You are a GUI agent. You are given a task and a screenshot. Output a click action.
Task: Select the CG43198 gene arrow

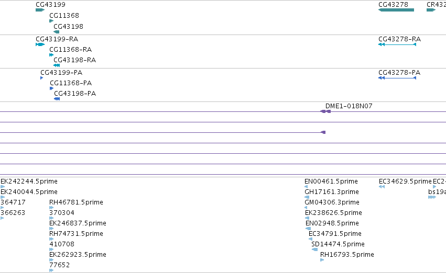pos(56,32)
